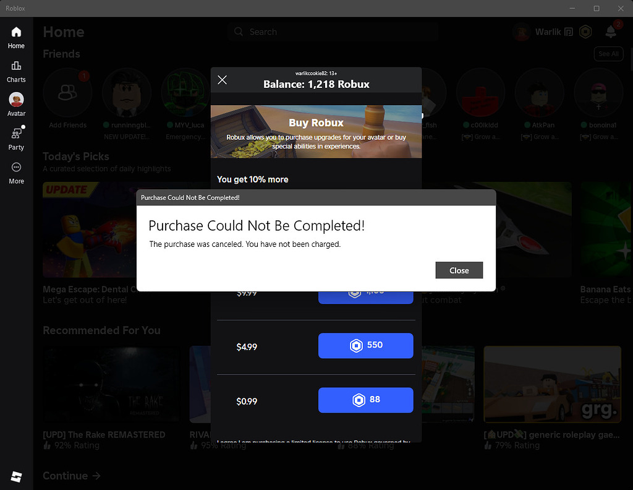The height and width of the screenshot is (490, 633).
Task: Click Close on the purchase error dialog
Action: (x=459, y=270)
